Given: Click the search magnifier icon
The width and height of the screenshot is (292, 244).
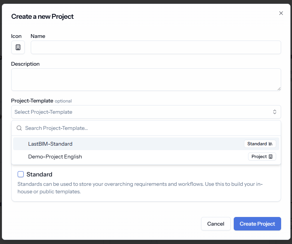Looking at the screenshot, I should (x=19, y=128).
